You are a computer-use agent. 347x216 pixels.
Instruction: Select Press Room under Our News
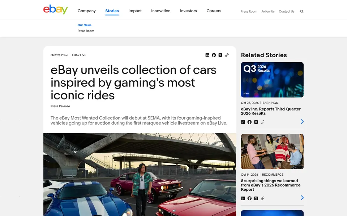click(x=86, y=31)
